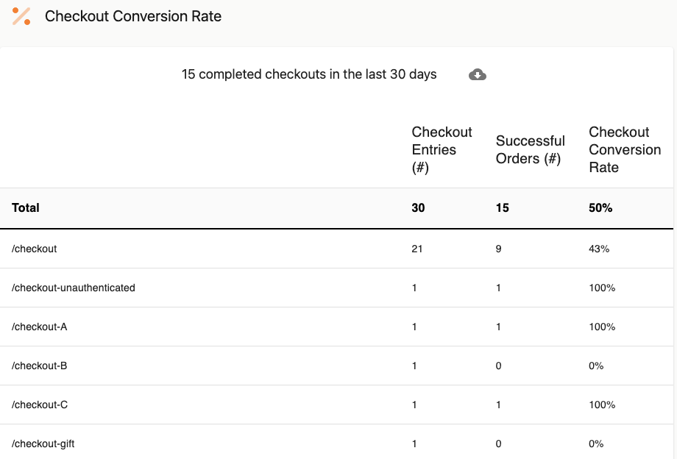Select the /checkout-A path entry

(x=40, y=327)
